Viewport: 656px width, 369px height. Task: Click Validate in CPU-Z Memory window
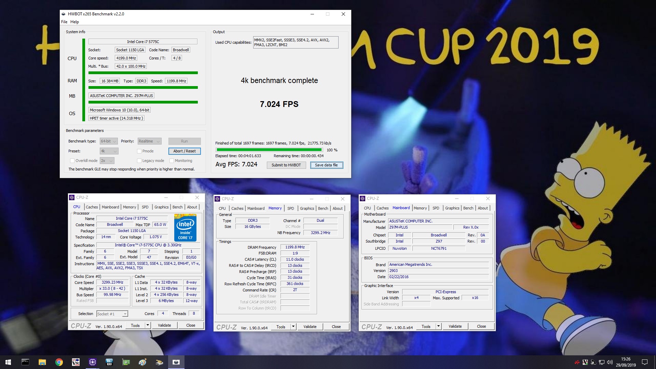tap(310, 327)
